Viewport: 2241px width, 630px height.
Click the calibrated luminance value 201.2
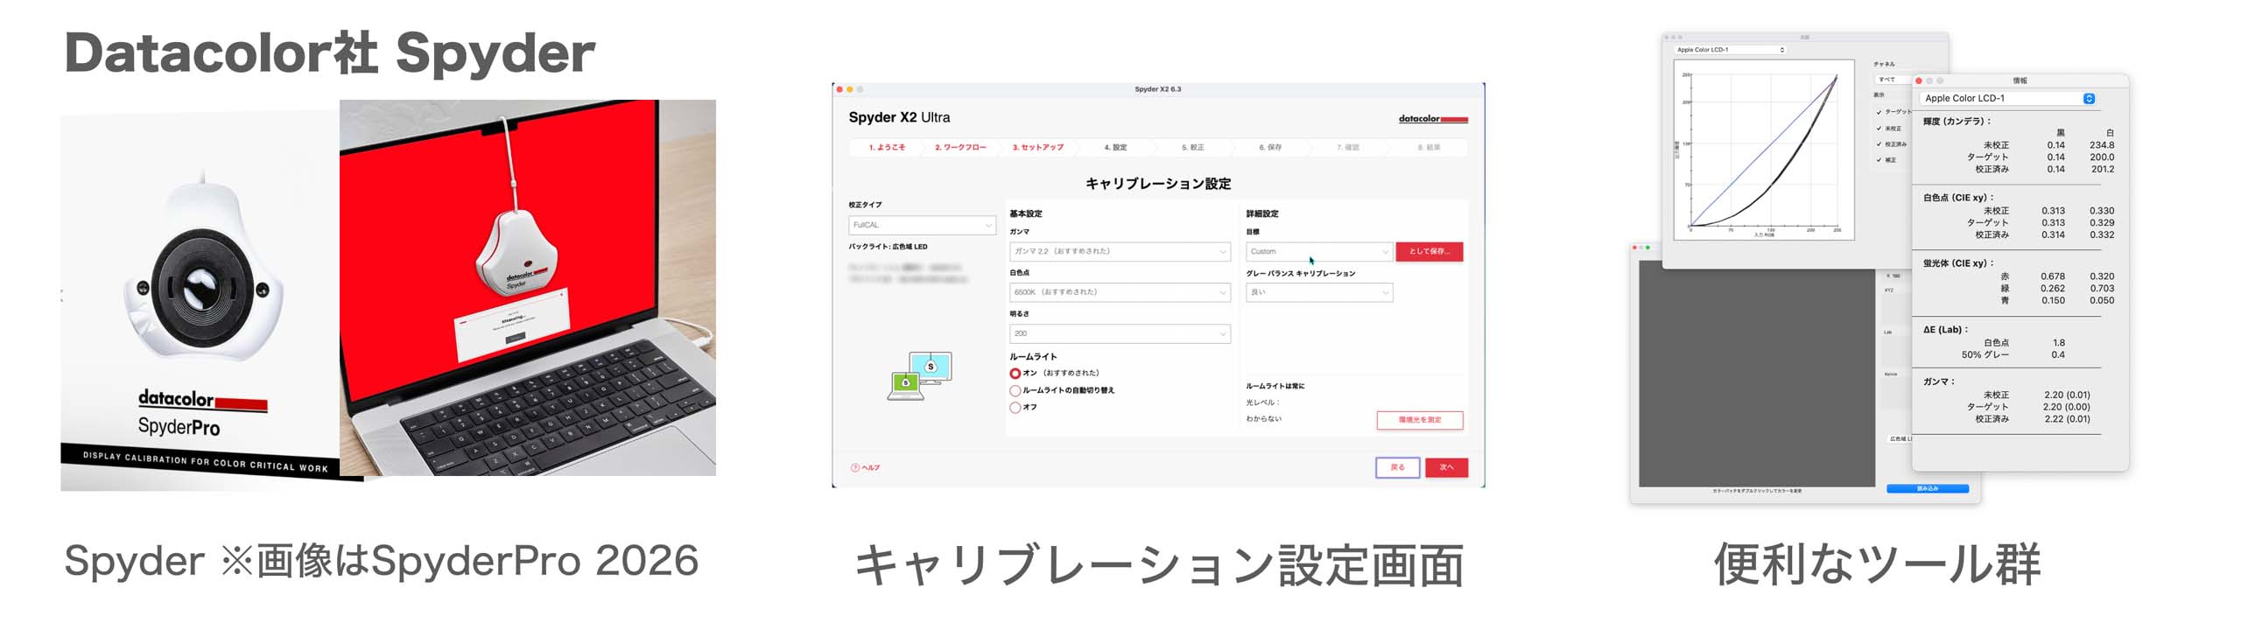pyautogui.click(x=2102, y=169)
